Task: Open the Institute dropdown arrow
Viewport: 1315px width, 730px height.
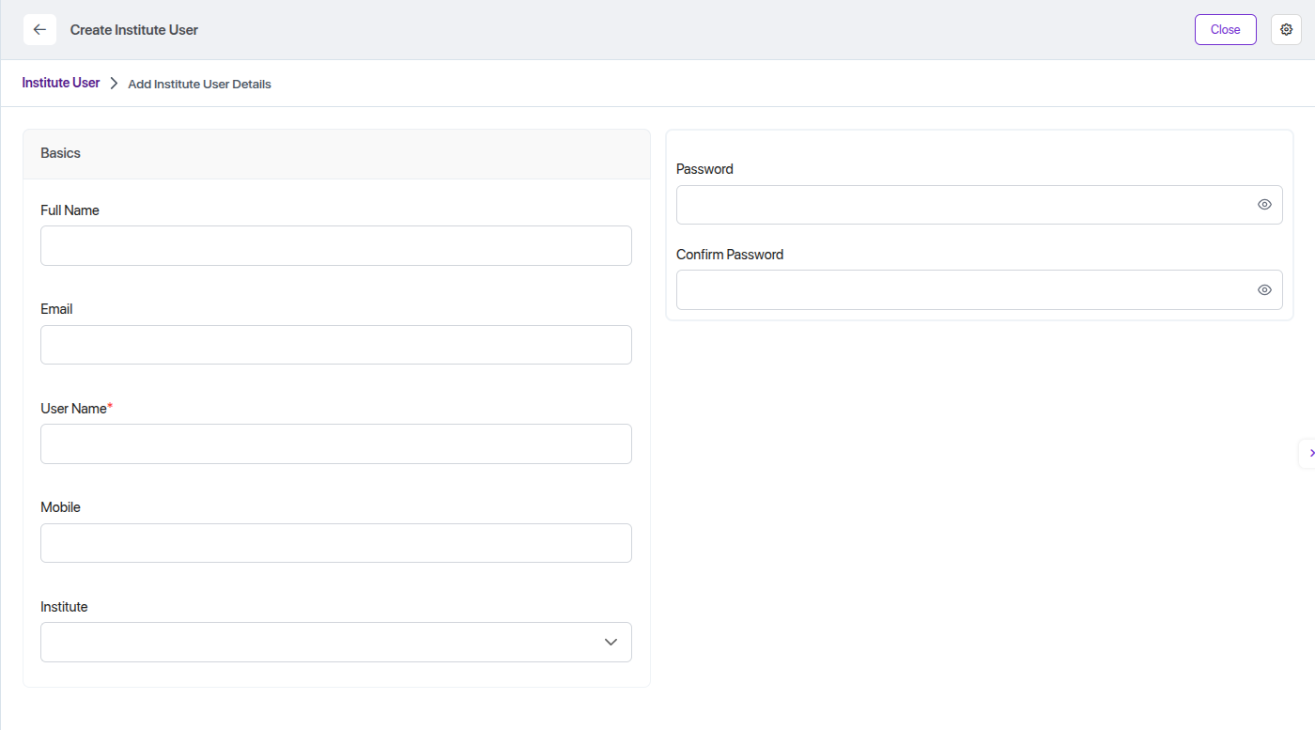Action: [611, 643]
